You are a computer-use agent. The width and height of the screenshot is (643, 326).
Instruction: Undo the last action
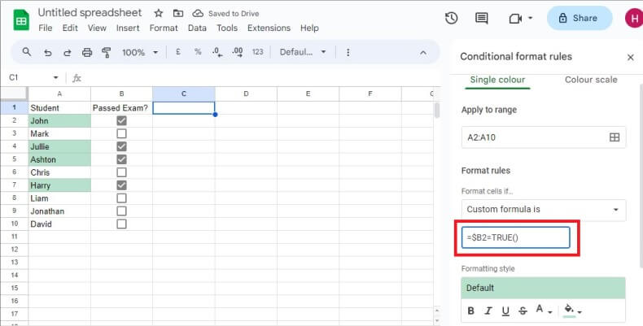pos(47,52)
